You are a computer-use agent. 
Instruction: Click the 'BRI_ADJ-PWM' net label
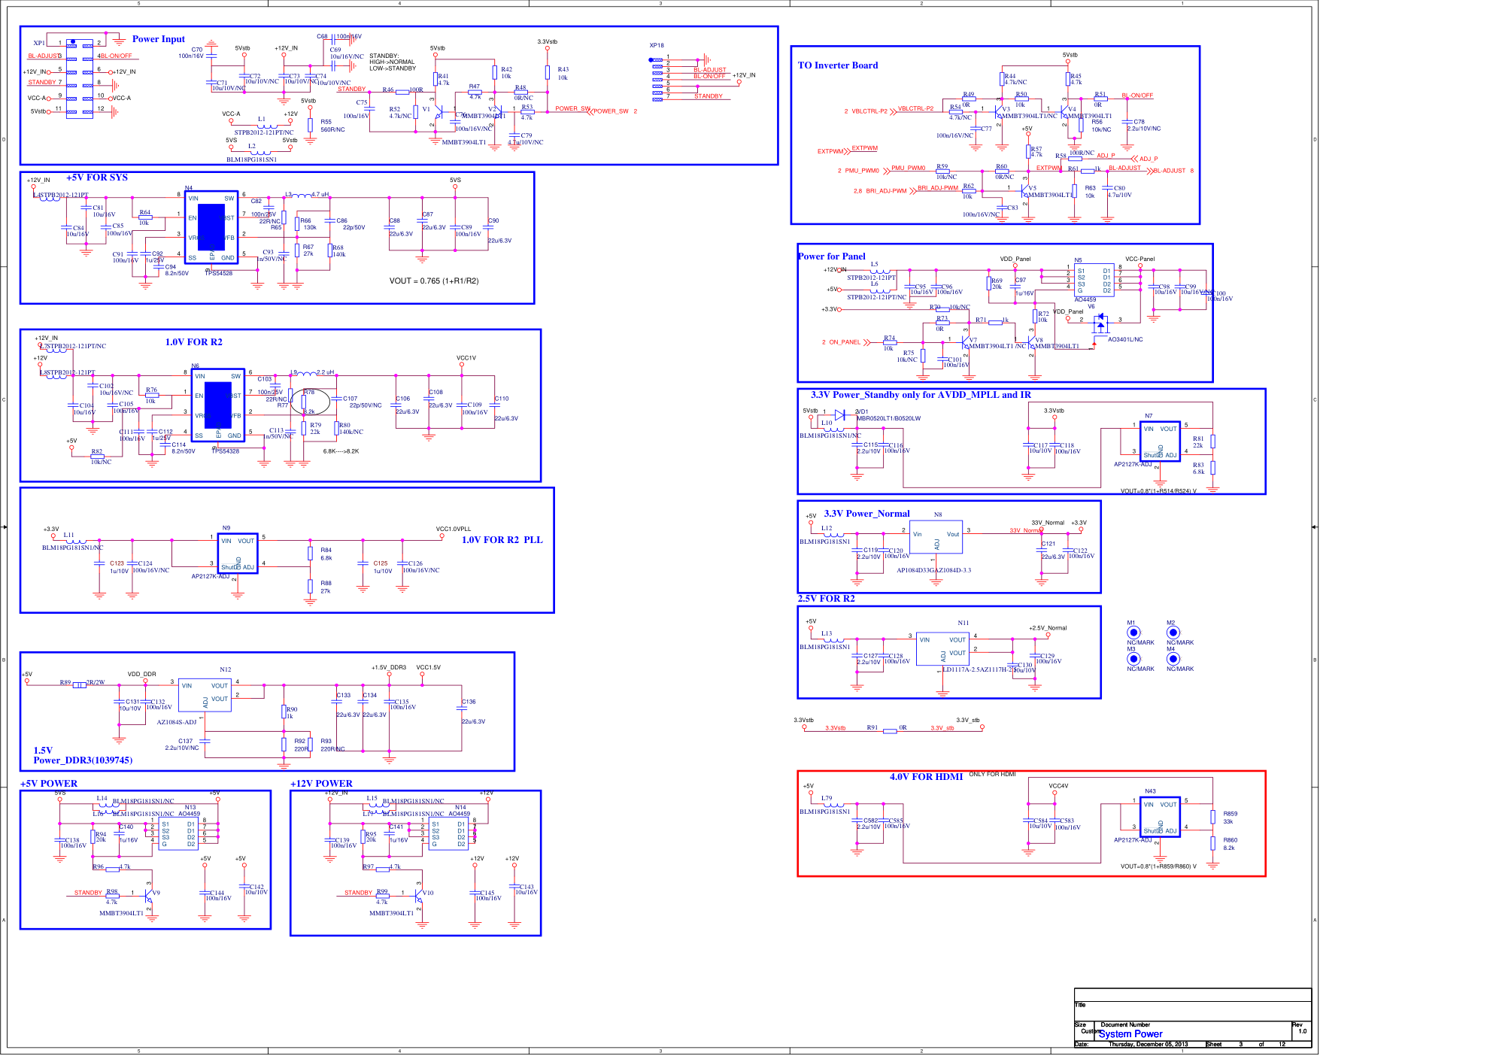(938, 188)
